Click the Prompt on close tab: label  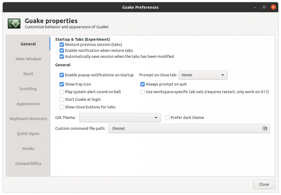pos(158,75)
